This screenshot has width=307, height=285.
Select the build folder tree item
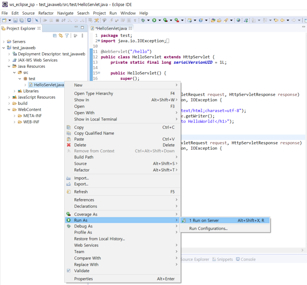(x=20, y=103)
